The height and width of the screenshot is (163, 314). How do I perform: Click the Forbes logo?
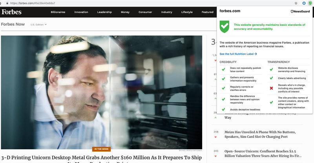click(x=11, y=12)
